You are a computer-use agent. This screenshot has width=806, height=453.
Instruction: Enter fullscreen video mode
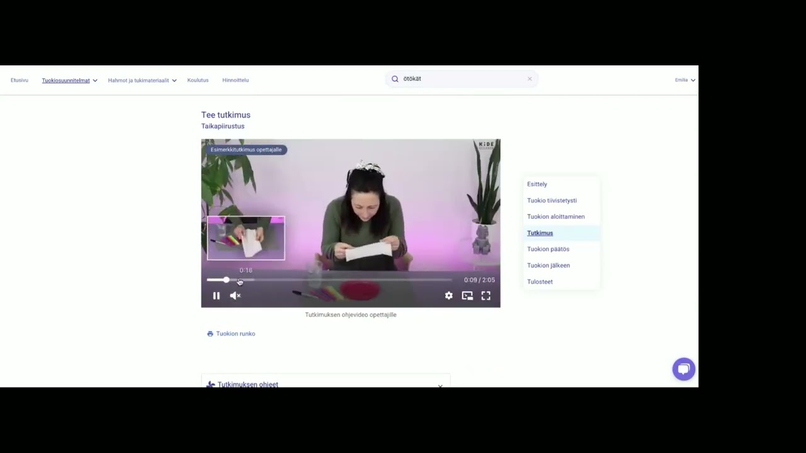point(485,296)
